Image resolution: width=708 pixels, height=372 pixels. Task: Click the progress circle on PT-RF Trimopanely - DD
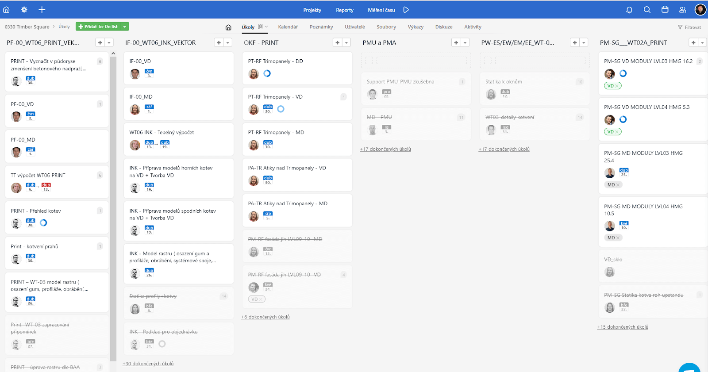coord(267,73)
